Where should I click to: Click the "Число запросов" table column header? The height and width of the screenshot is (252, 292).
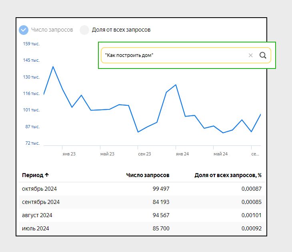click(x=148, y=175)
